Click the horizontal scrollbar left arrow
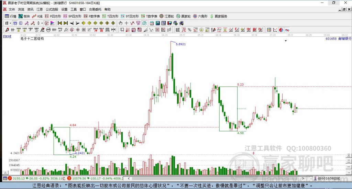Viewport: 352px width, 189px height. (x=129, y=178)
